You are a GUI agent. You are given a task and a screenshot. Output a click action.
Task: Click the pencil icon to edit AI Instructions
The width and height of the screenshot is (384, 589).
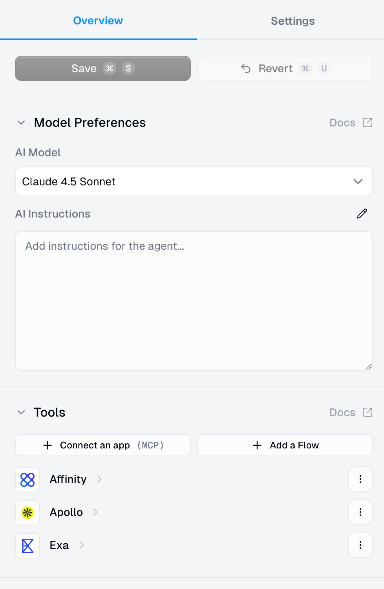[362, 214]
